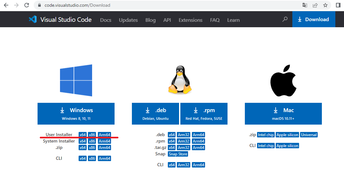Open the Blog navigation item

coord(150,20)
